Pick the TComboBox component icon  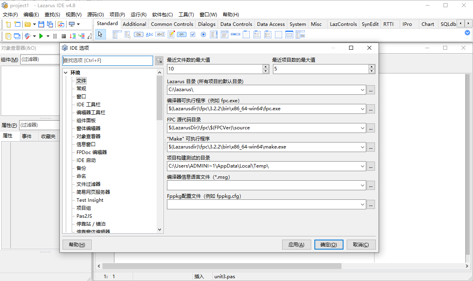pyautogui.click(x=224, y=35)
